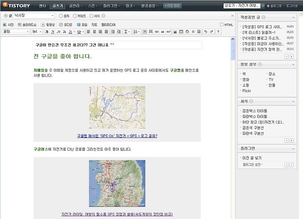
Task: Open the 스킨 menu
Action: [x=92, y=6]
